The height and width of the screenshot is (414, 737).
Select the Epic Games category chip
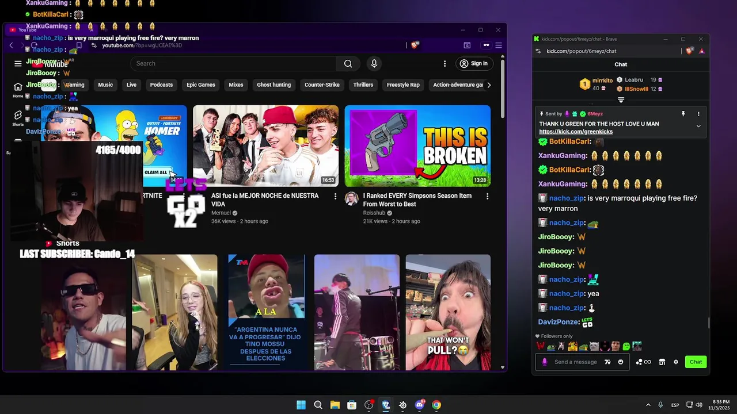pyautogui.click(x=201, y=85)
